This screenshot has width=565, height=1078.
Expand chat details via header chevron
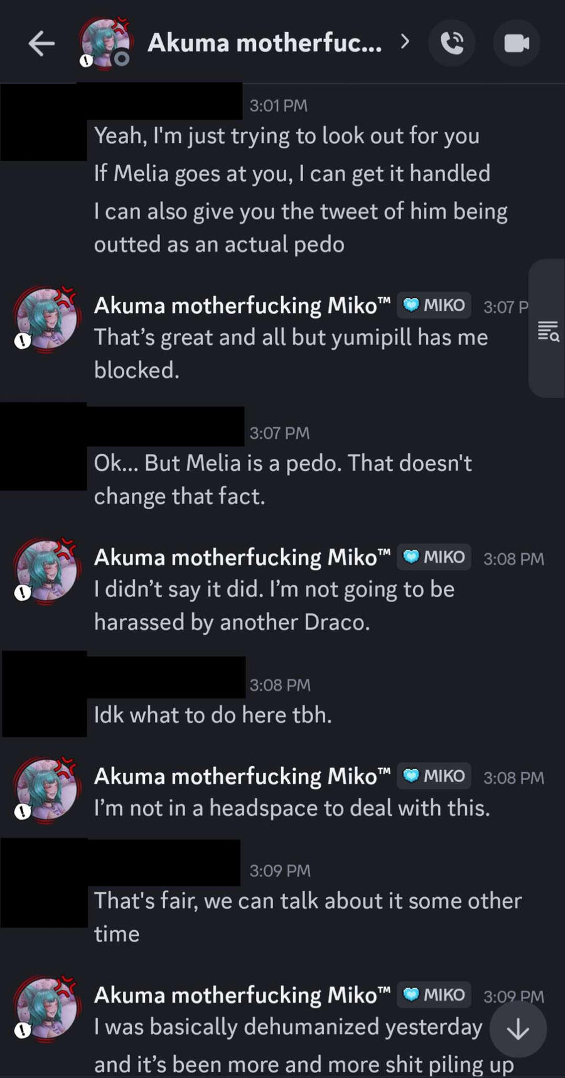coord(405,42)
